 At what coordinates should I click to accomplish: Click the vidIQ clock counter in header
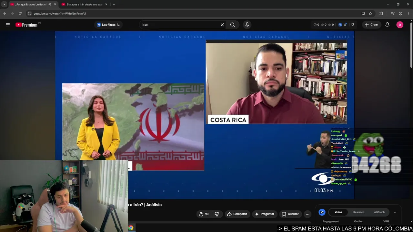[317, 25]
